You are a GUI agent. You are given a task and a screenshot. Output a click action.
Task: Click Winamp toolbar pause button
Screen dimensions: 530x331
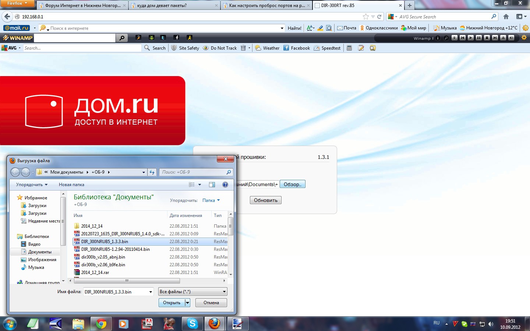click(478, 38)
